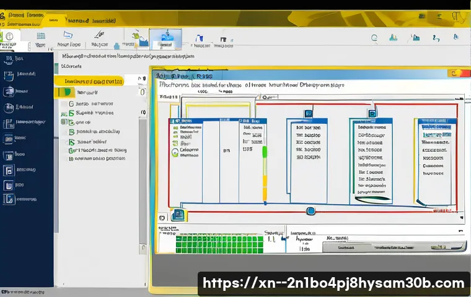Expand the green-marked item below the highlighted tree header
The width and height of the screenshot is (471, 297).
(x=64, y=92)
